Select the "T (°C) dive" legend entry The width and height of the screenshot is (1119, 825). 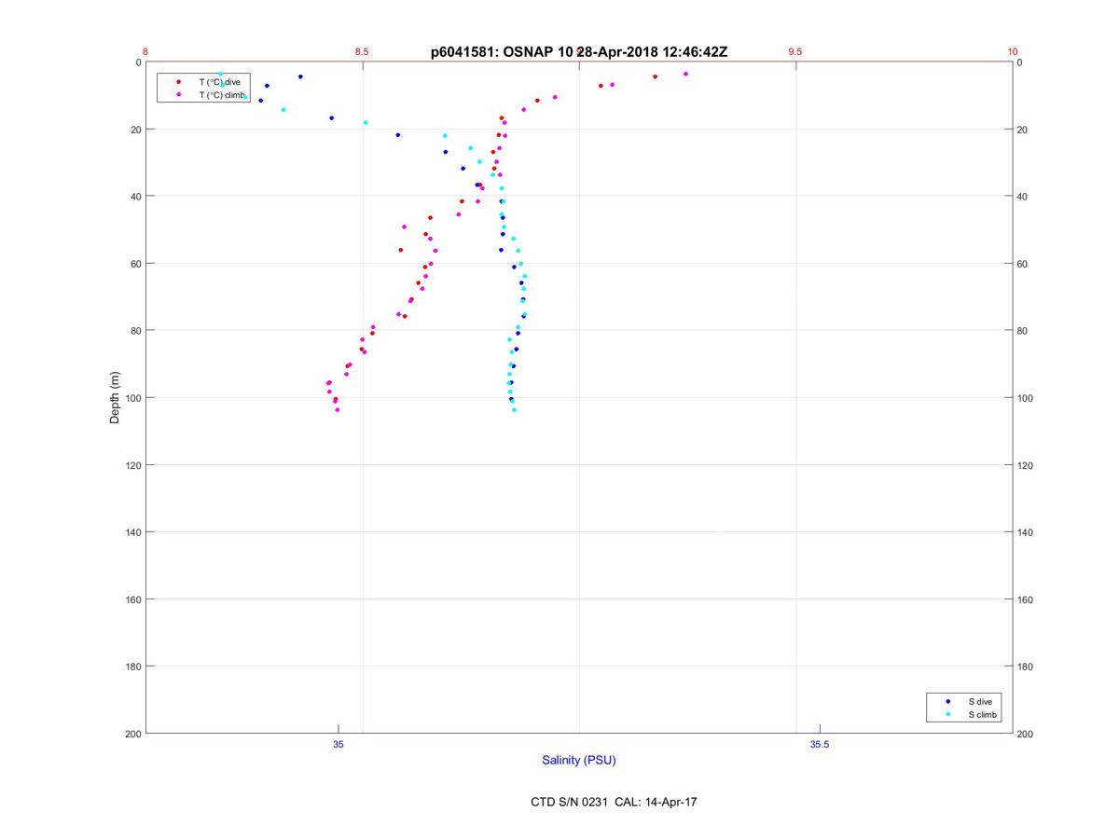point(219,82)
